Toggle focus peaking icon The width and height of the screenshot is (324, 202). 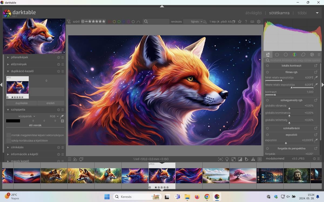coord(221,159)
